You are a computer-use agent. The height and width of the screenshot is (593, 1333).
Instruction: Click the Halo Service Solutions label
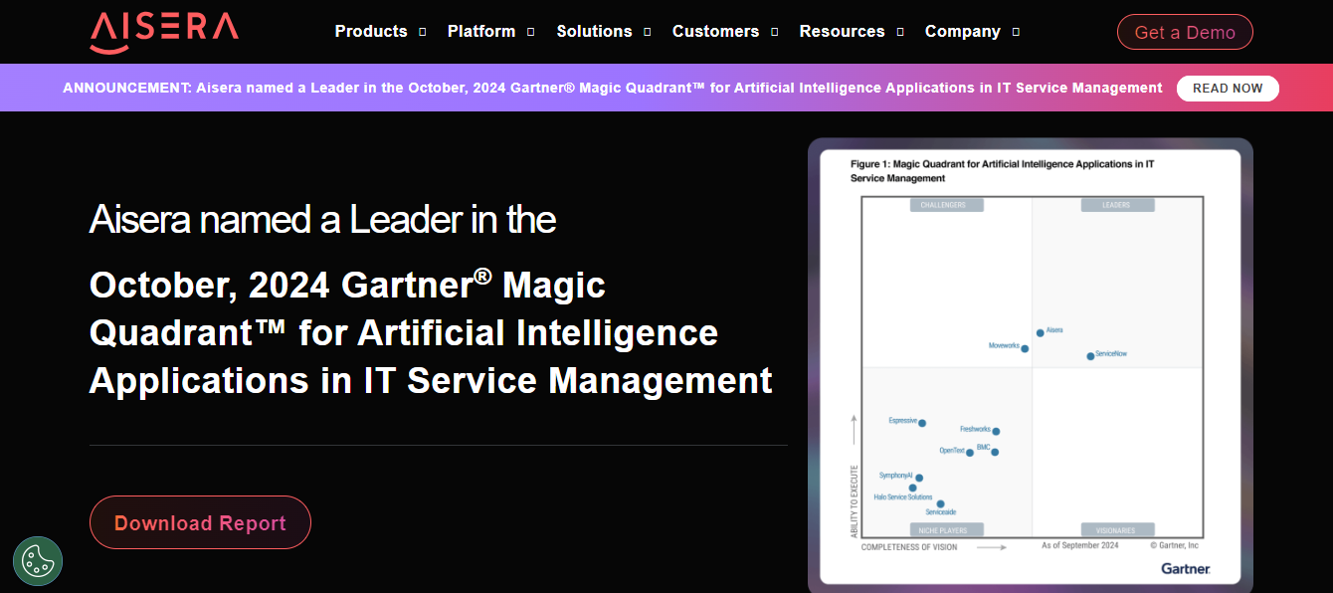903,496
